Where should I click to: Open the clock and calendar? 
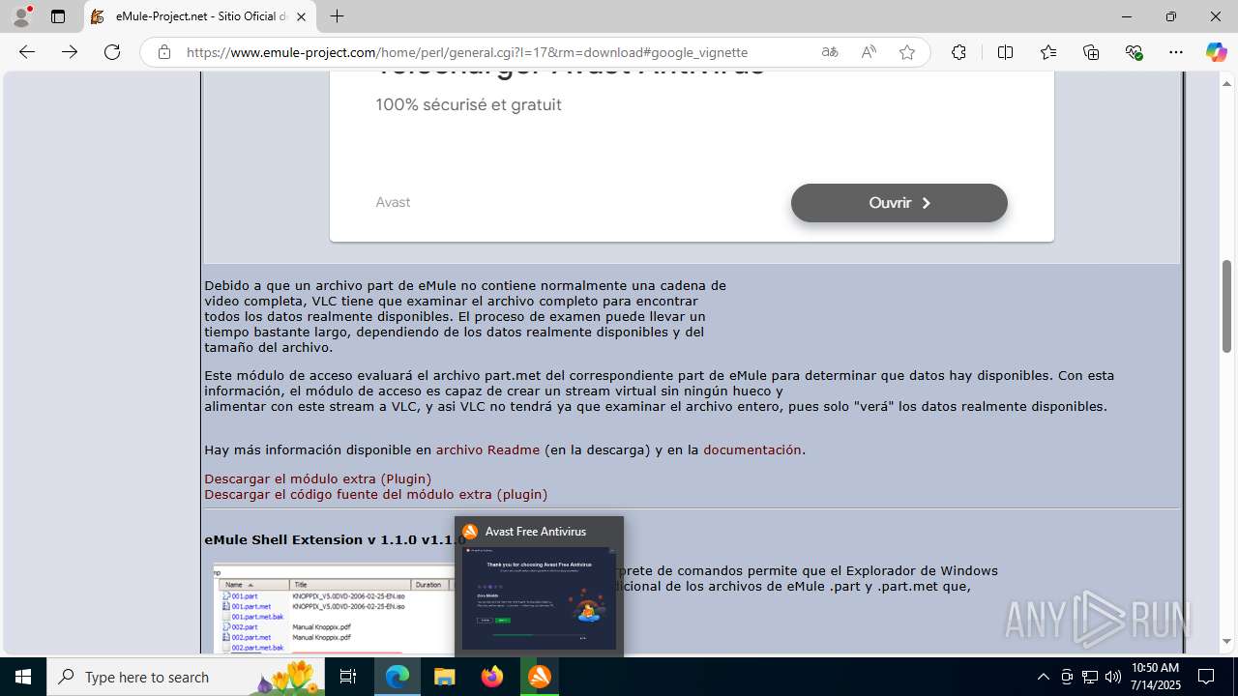pyautogui.click(x=1155, y=677)
